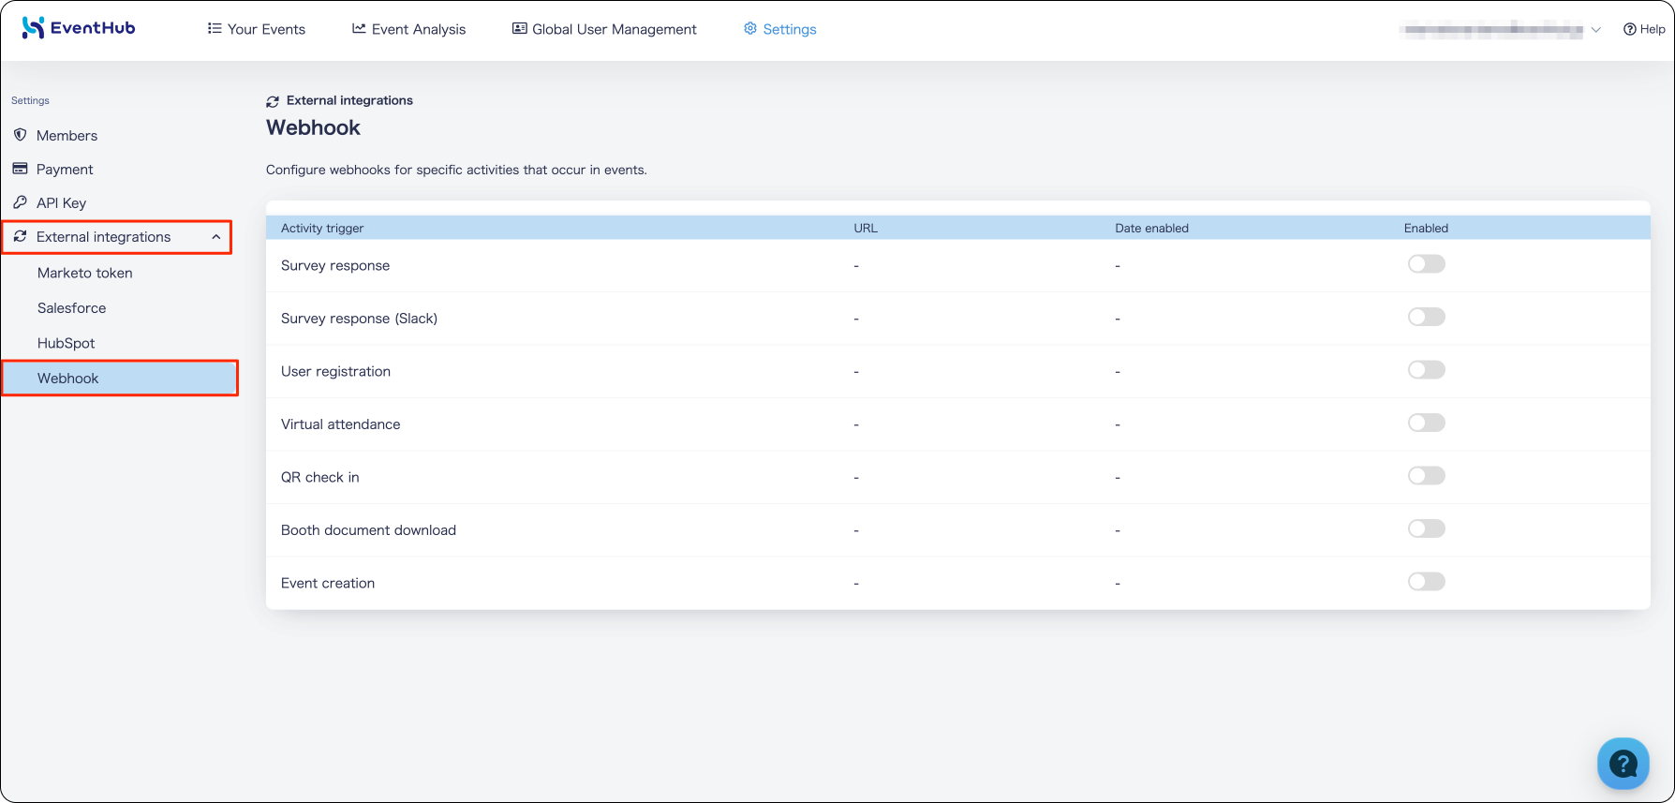1675x803 pixels.
Task: Click the Settings gear icon
Action: (x=750, y=29)
